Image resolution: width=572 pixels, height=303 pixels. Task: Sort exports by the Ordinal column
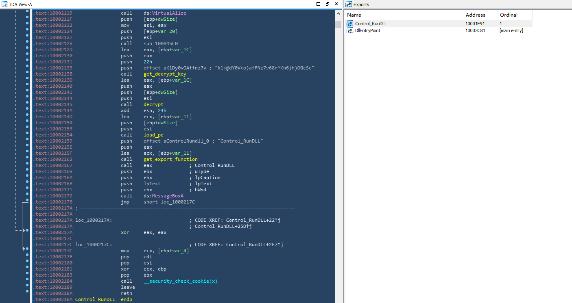tap(514, 15)
